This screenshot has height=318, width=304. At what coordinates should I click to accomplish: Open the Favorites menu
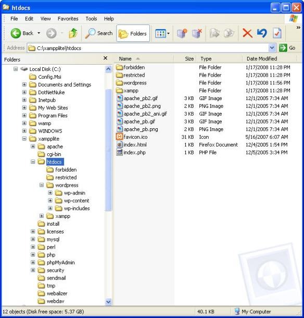pyautogui.click(x=68, y=19)
